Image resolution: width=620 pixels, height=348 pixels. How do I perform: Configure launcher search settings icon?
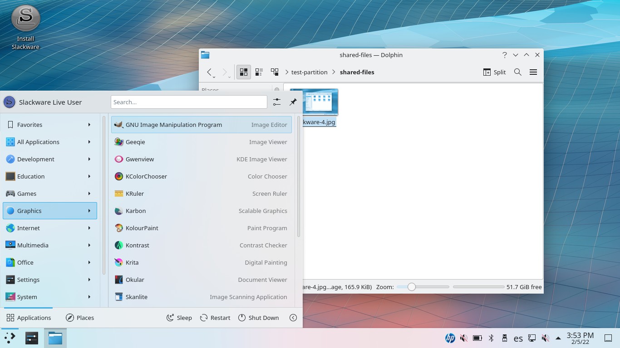[x=277, y=102]
